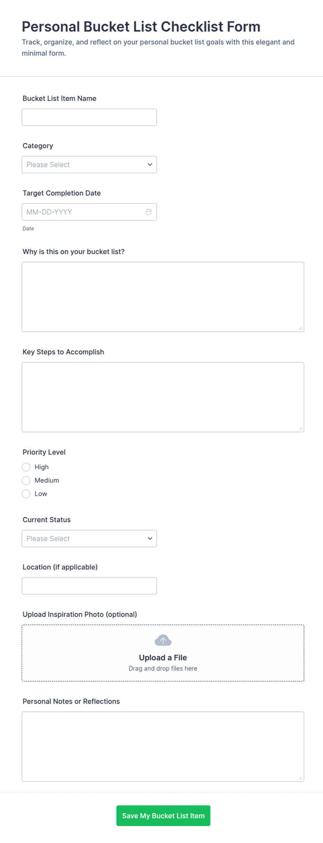
Task: Click inside 'Why is this on your bucket list' box
Action: pos(163,297)
